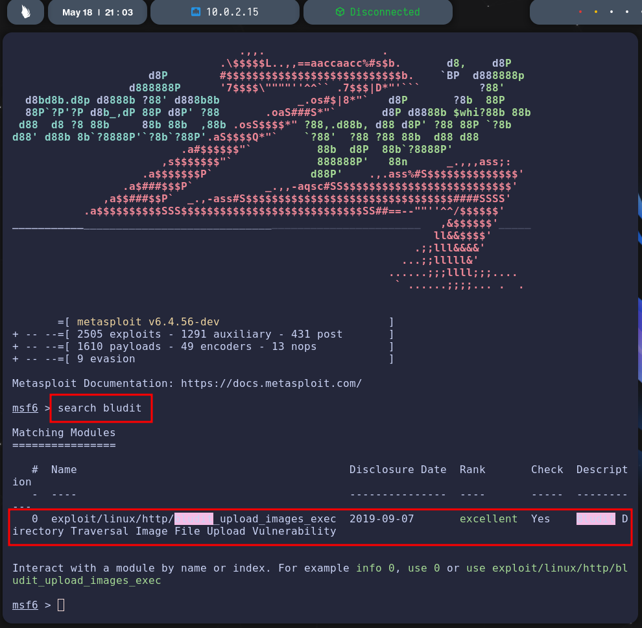Click the 'Disclosure Date' column header
Screen dimensions: 642x628
tap(398, 469)
